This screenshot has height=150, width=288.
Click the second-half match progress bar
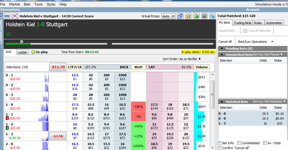click(163, 44)
